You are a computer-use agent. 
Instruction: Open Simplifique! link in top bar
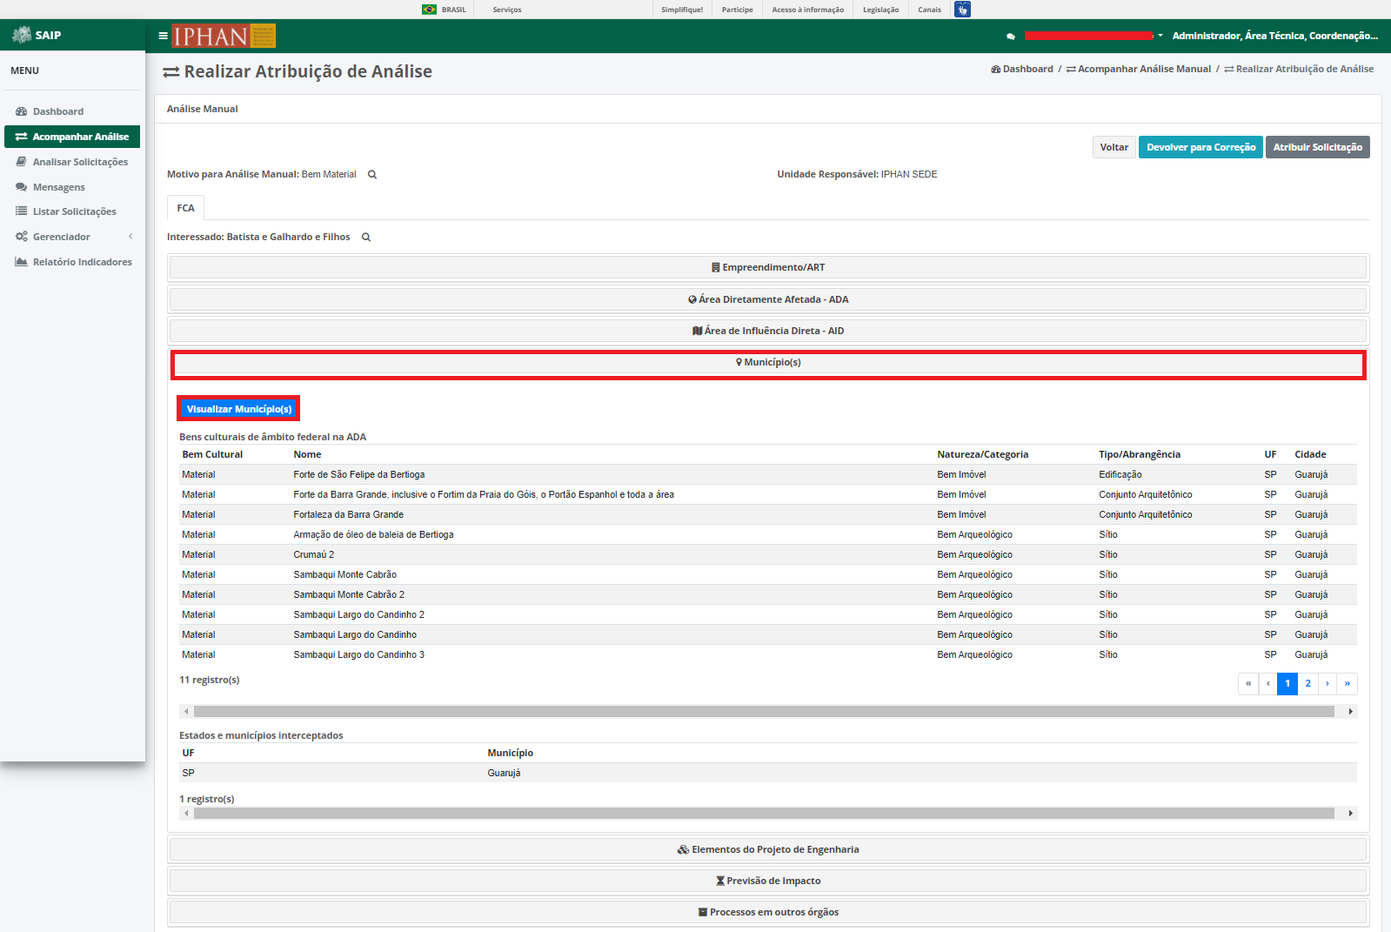[682, 10]
